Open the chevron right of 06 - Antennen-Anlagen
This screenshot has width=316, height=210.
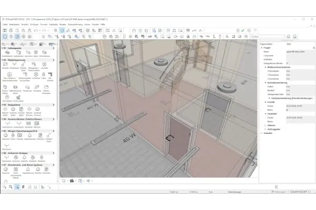(54, 153)
